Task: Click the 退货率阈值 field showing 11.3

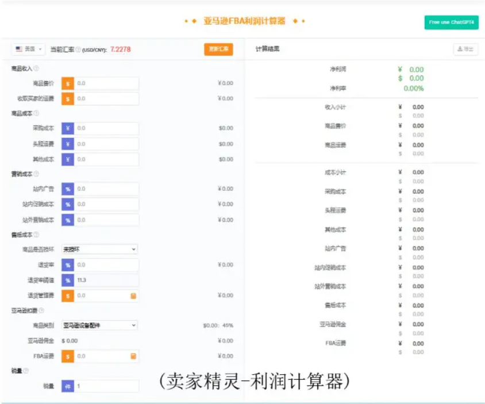Action: (106, 280)
